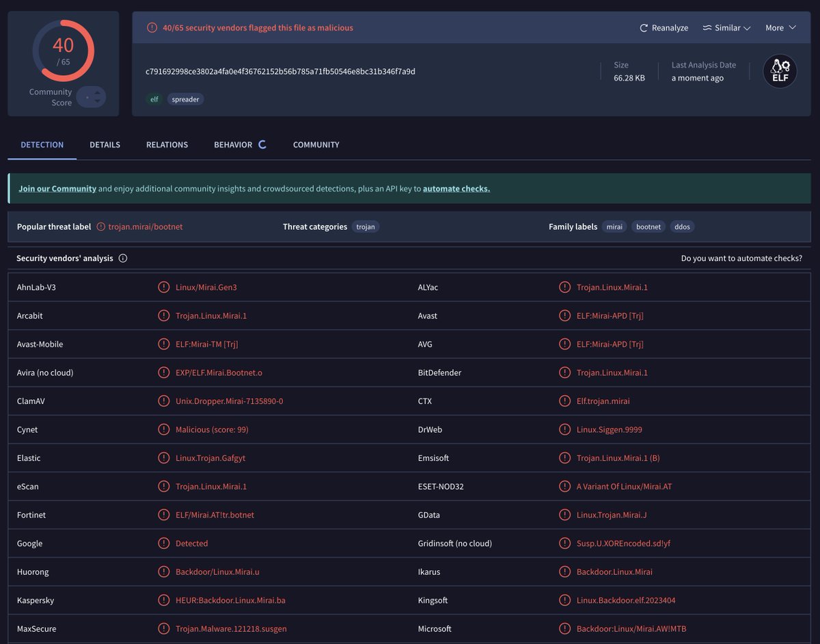
Task: Click 'Backdoor.Linux.Mirai' Ikarus result
Action: coord(614,572)
